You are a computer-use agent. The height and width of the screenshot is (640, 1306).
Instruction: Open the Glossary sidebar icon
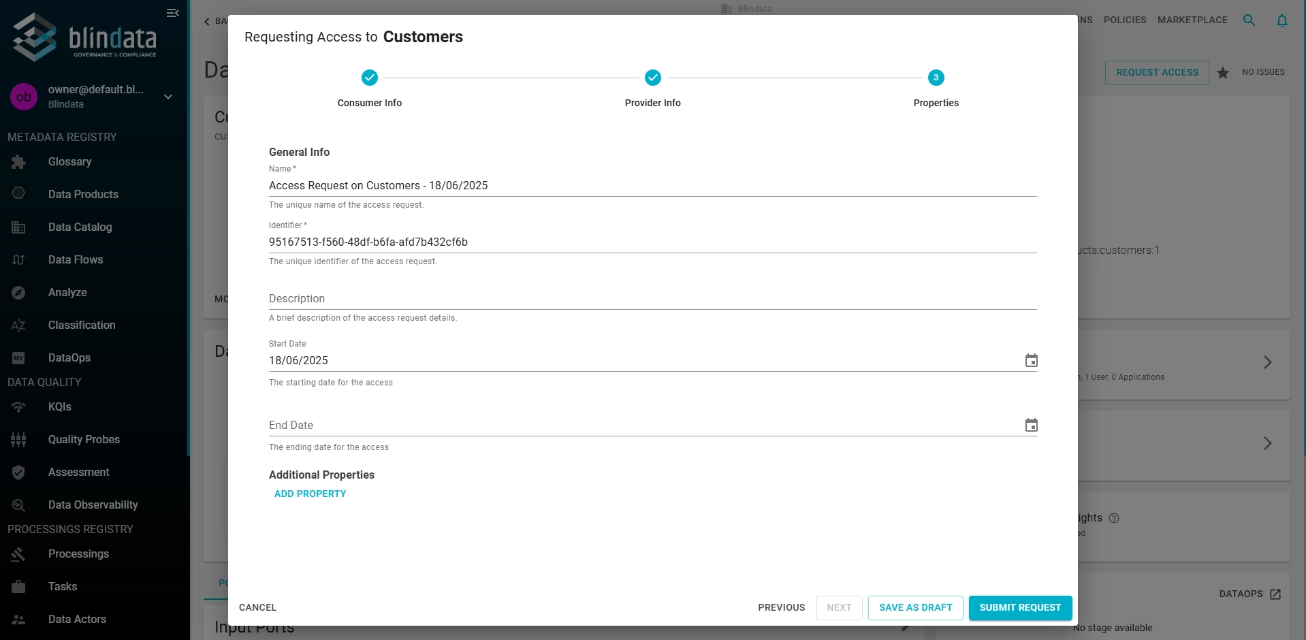18,162
